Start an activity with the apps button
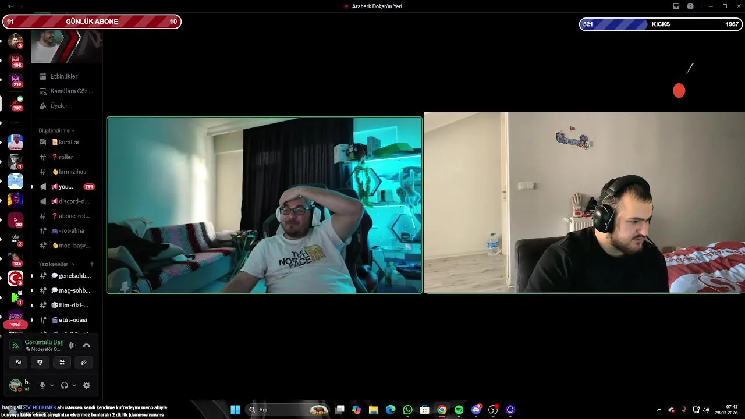The image size is (745, 419). [x=62, y=362]
